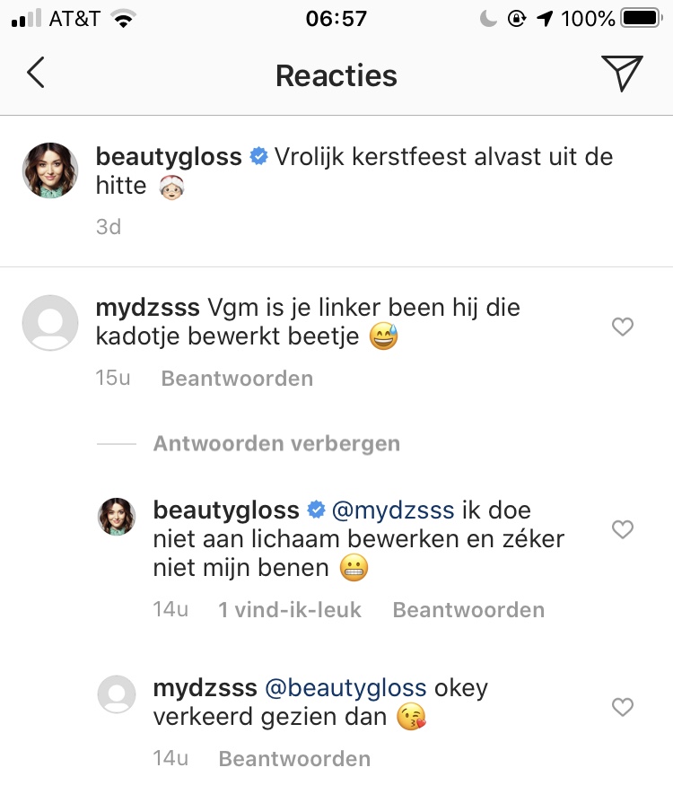Reply to mydzsss's first comment via Beantwoorden
This screenshot has height=785, width=673.
(237, 378)
